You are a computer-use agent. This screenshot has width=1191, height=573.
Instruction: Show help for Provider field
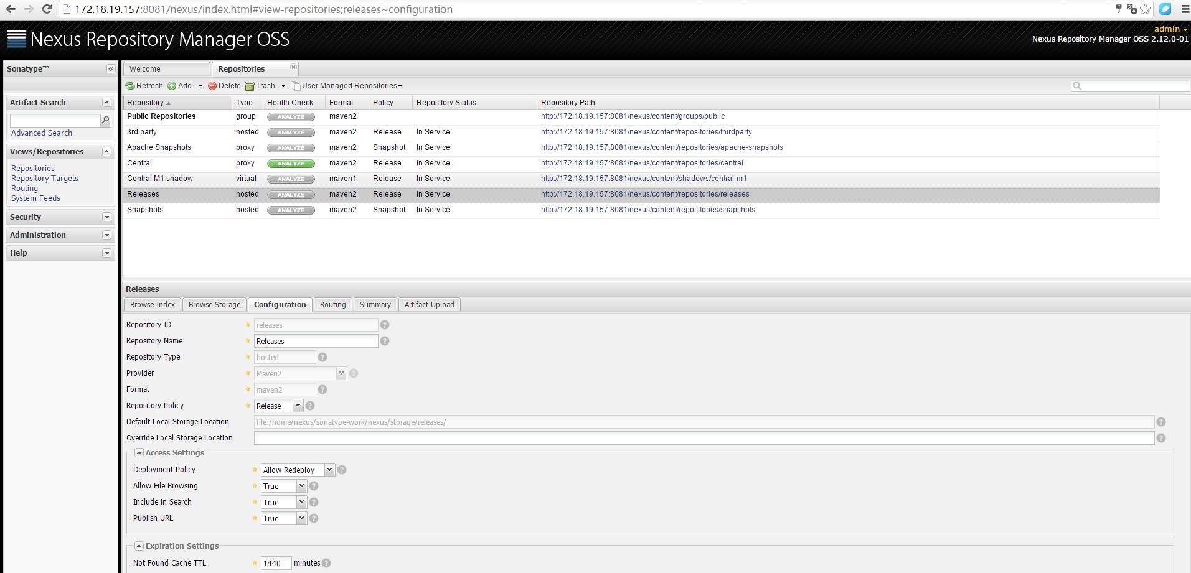(x=354, y=373)
